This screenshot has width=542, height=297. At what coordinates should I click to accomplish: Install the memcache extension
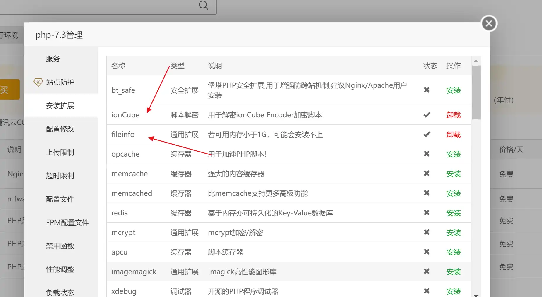tap(454, 174)
